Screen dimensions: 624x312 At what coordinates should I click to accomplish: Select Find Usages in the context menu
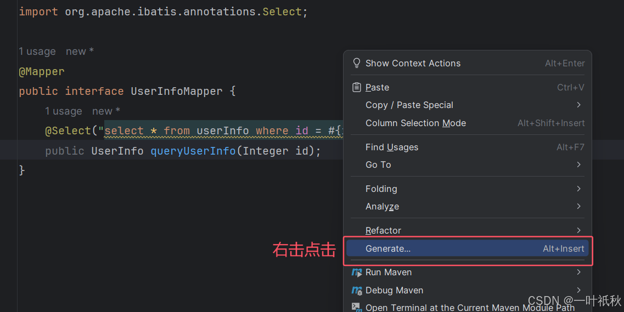click(x=392, y=147)
